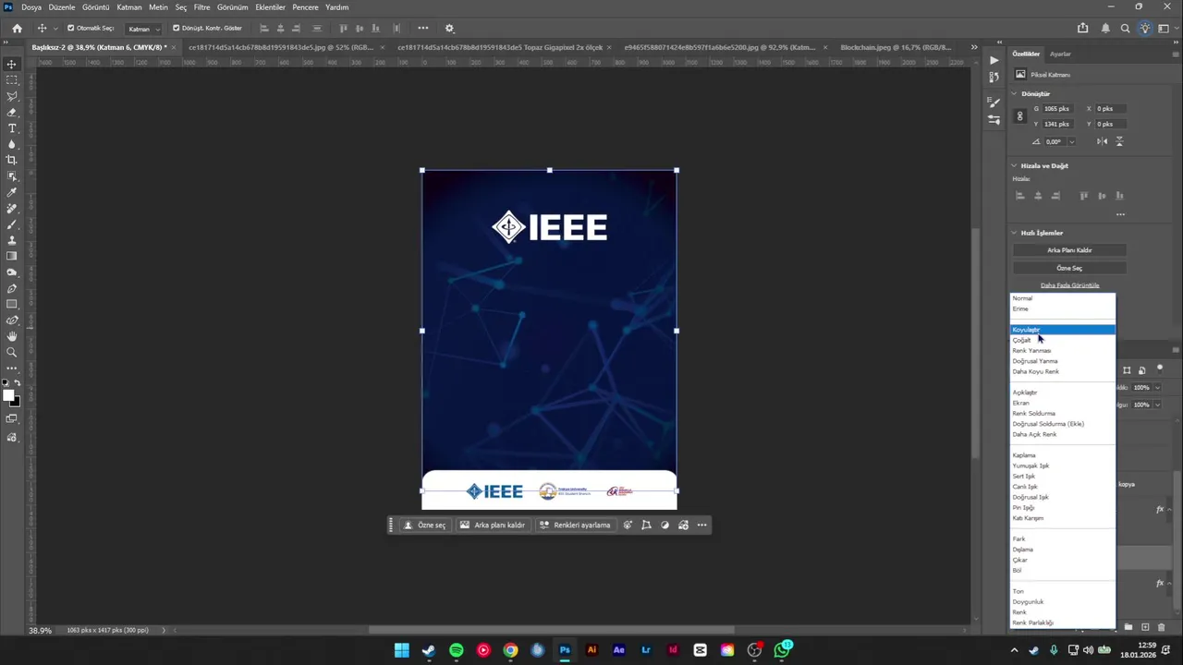Collapse the Dönüştür section
Viewport: 1183px width, 665px height.
pyautogui.click(x=1015, y=93)
